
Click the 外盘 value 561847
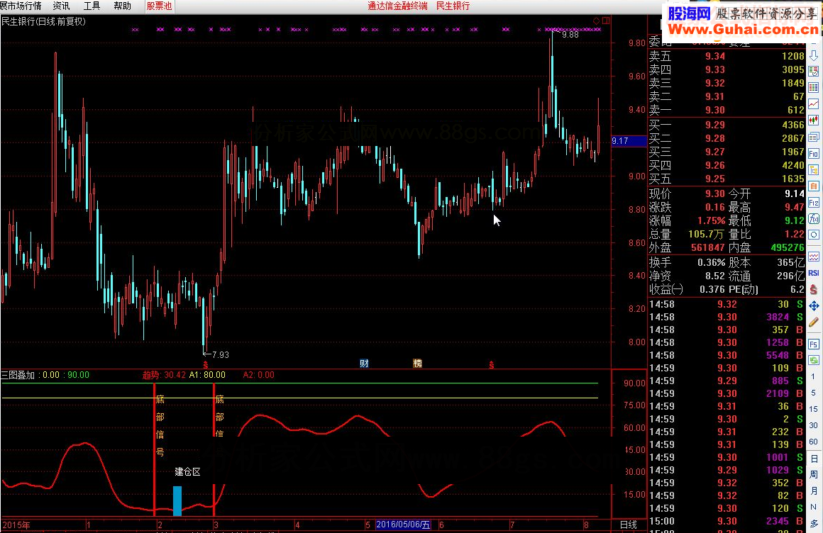pyautogui.click(x=707, y=247)
